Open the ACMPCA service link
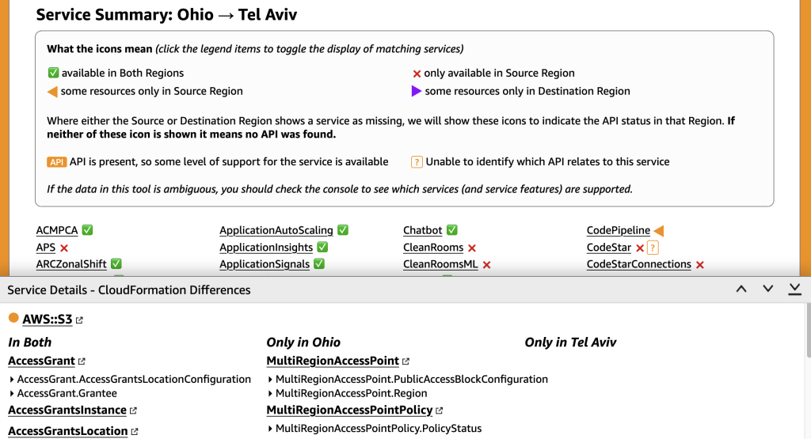 pos(57,230)
